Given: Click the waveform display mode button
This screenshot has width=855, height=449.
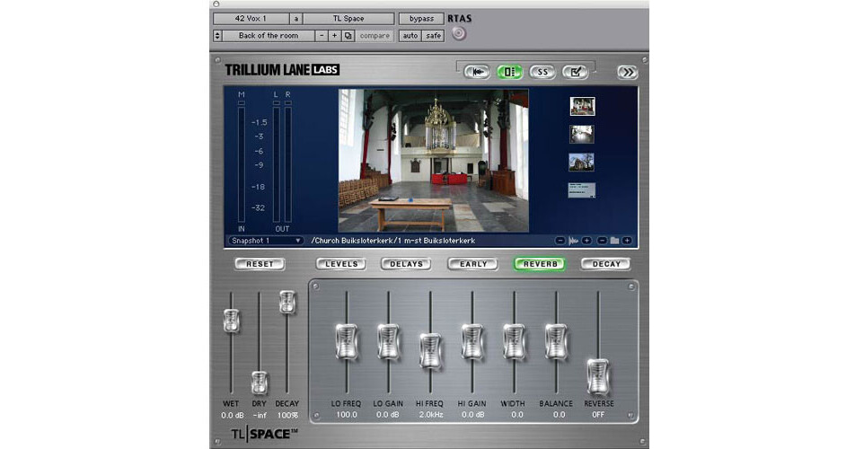Looking at the screenshot, I should 477,72.
